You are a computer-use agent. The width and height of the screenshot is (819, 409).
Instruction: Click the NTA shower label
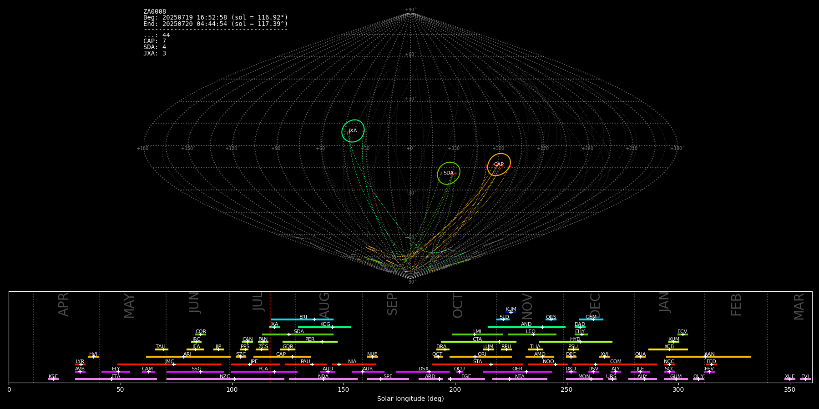520,377
